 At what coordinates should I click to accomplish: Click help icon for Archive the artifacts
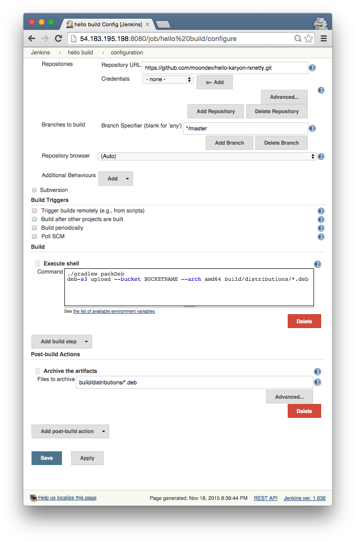317,372
